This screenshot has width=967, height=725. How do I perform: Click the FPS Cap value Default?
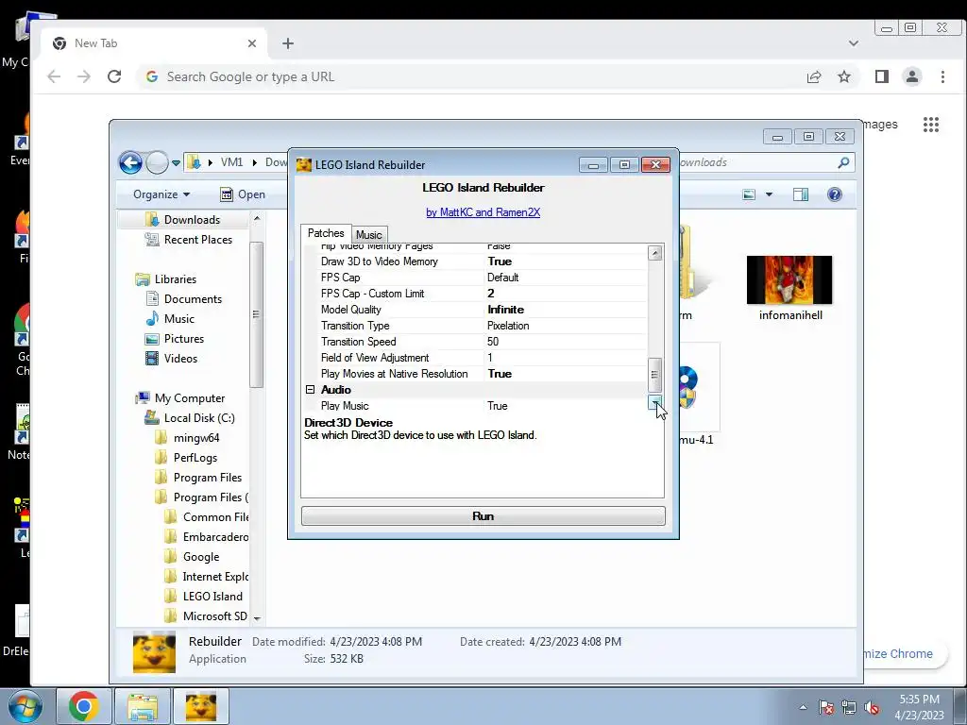point(502,278)
